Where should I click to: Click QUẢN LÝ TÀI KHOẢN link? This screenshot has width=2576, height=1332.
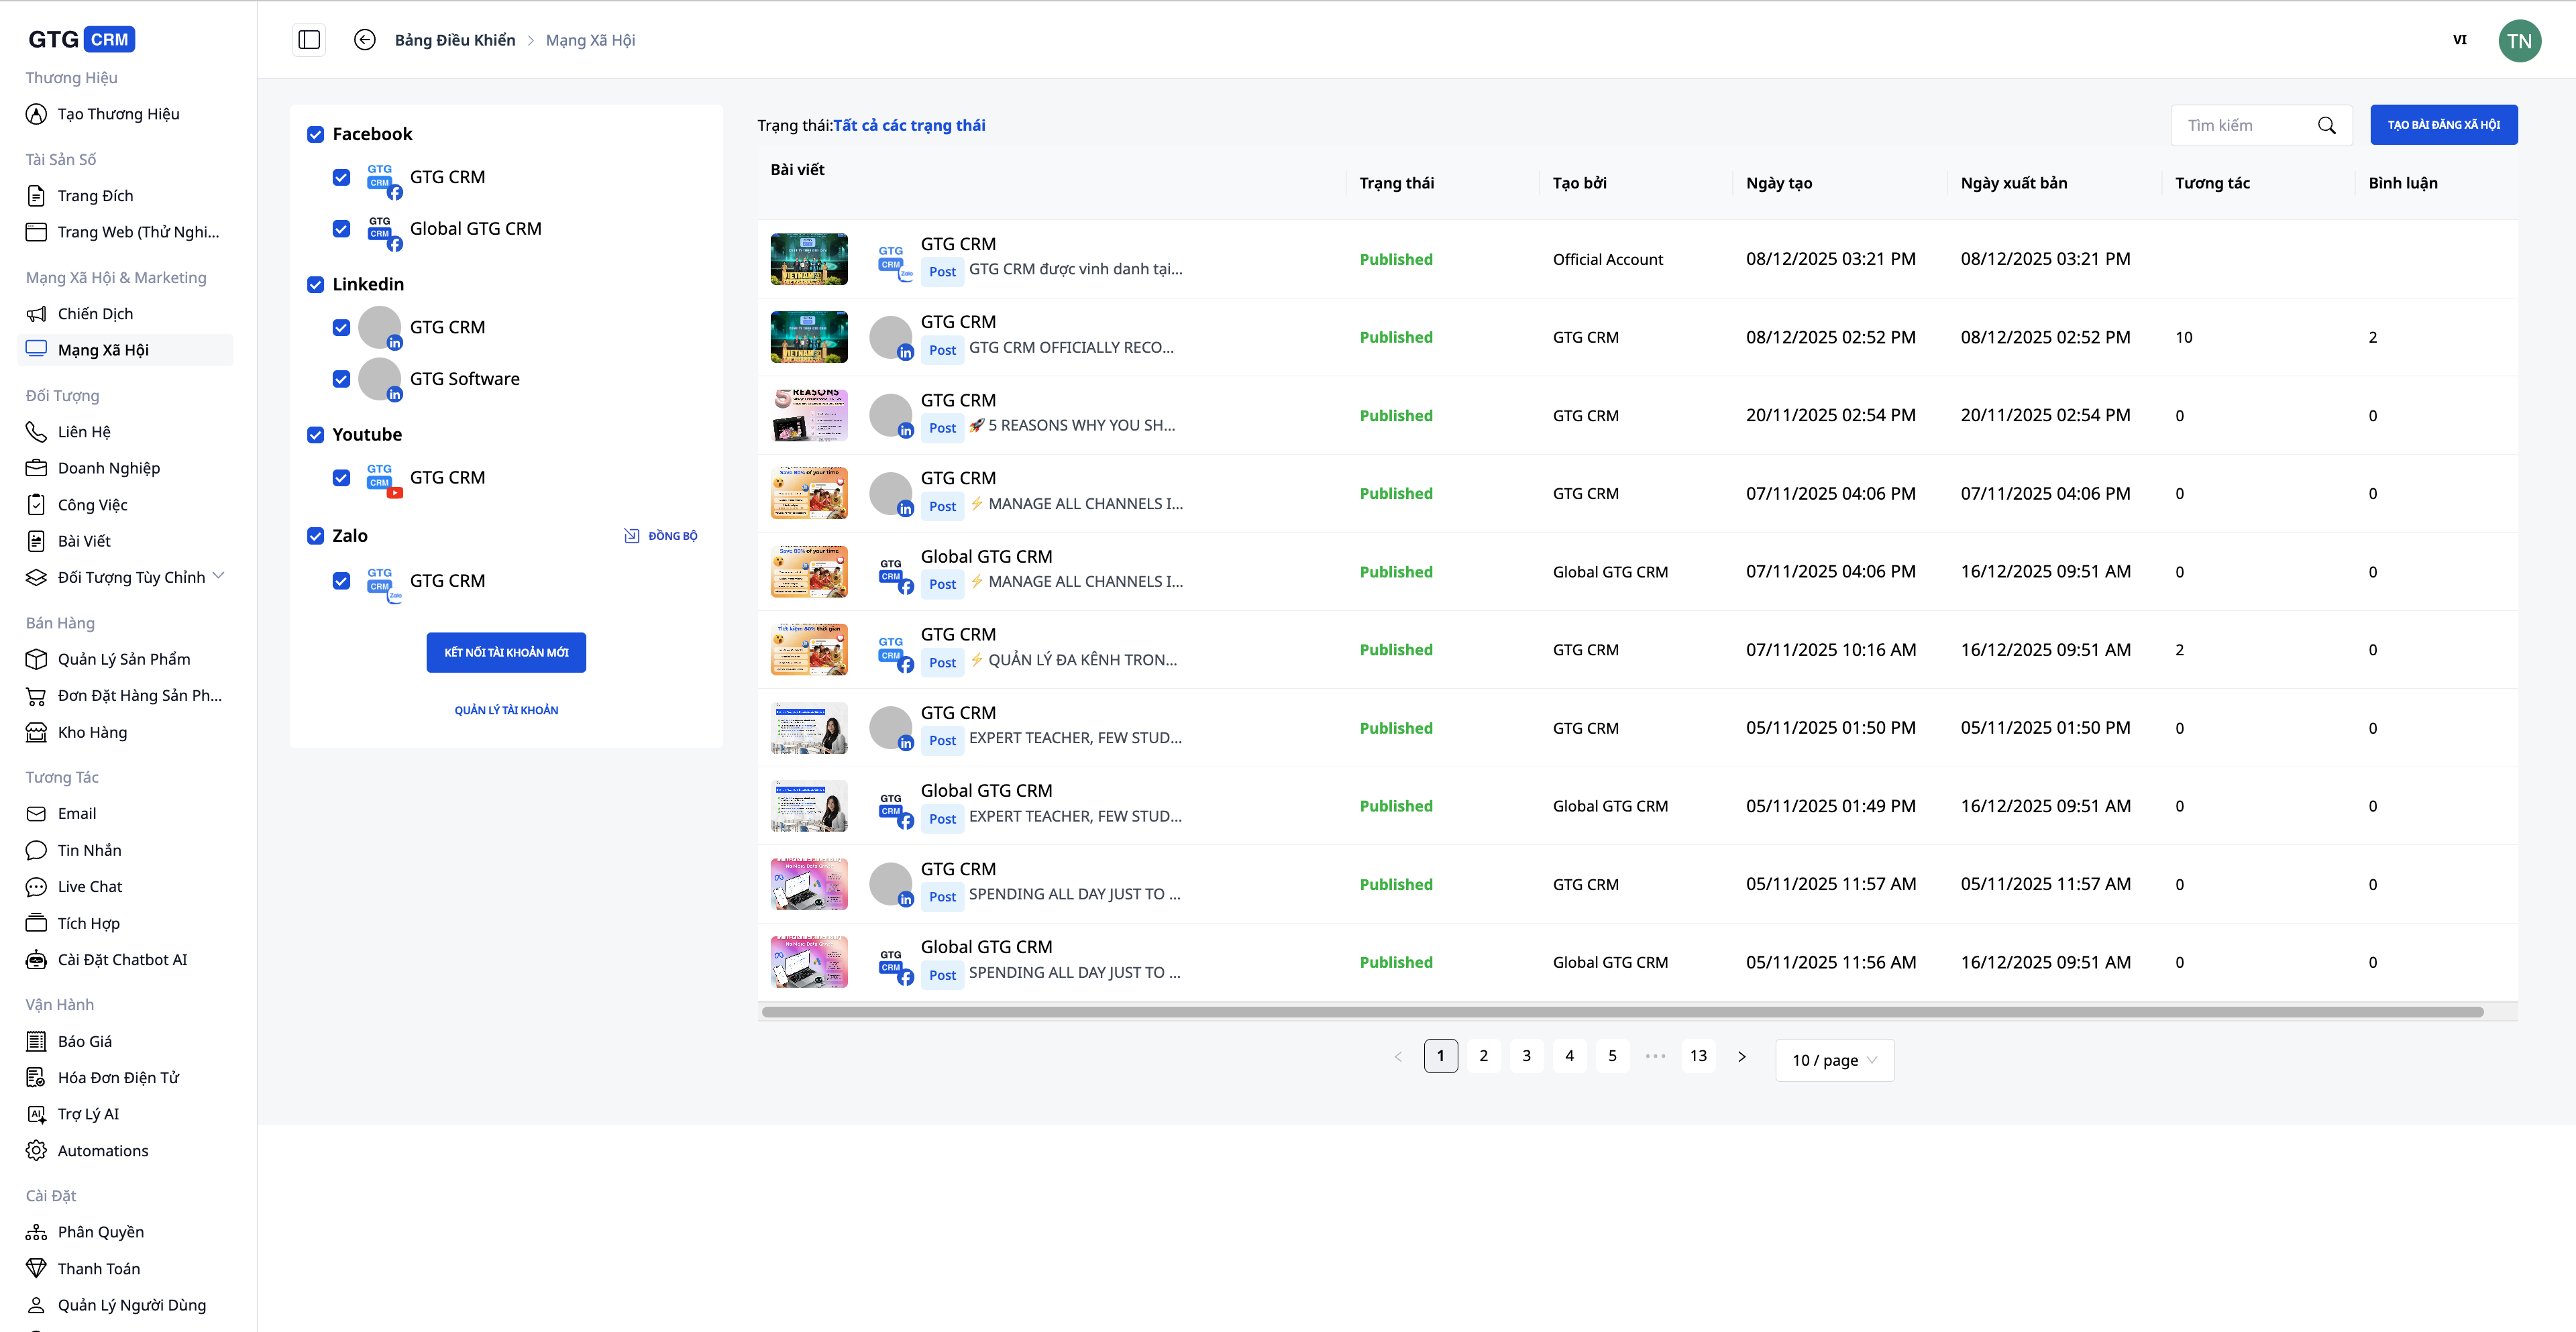click(x=506, y=710)
